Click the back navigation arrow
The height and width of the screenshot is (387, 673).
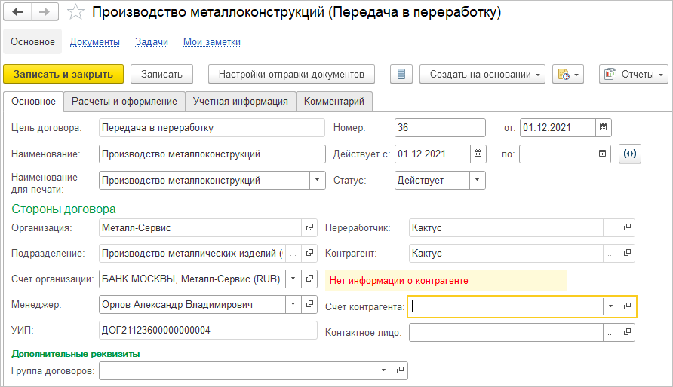[x=18, y=13]
